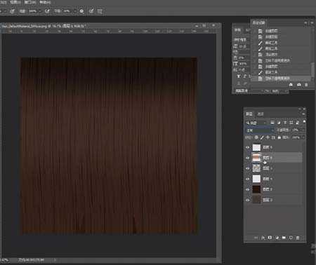The width and height of the screenshot is (316, 265).
Task: Click the white layer thumbnail fourth from top
Action: [x=256, y=179]
